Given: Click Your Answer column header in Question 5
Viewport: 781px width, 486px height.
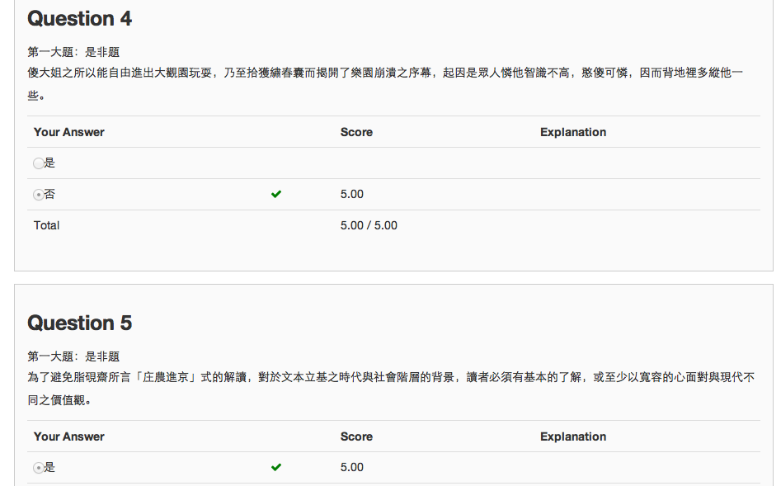Looking at the screenshot, I should coord(69,436).
